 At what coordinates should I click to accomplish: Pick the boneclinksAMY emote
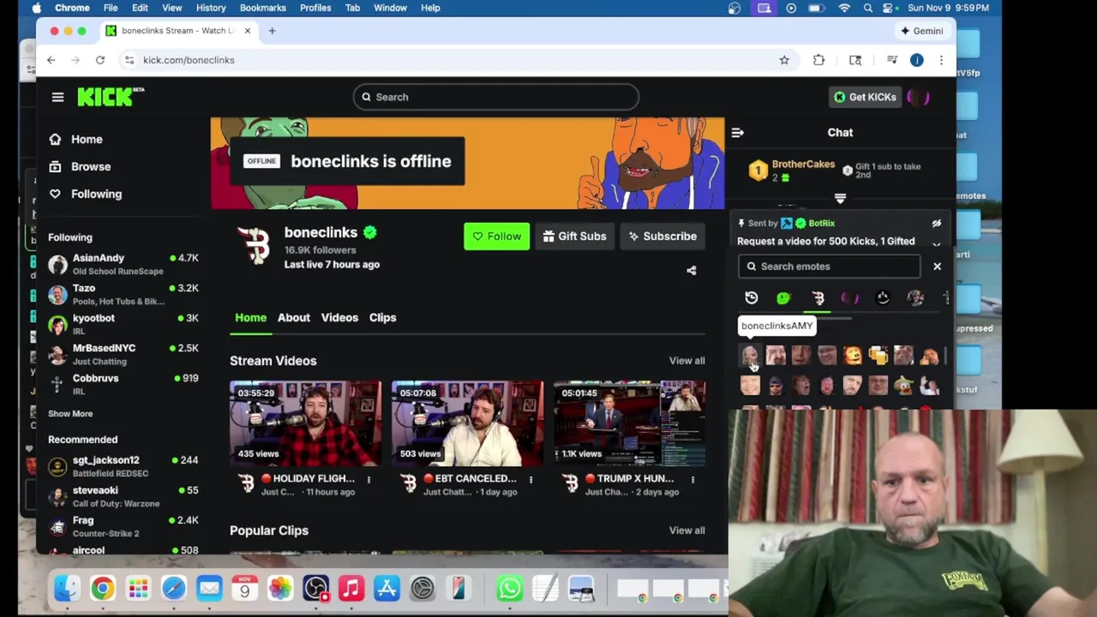point(750,356)
